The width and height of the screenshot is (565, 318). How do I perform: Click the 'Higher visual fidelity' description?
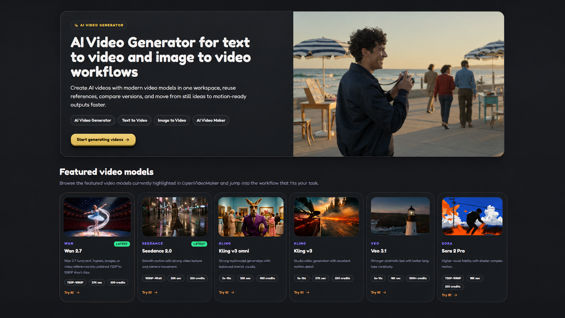472,264
